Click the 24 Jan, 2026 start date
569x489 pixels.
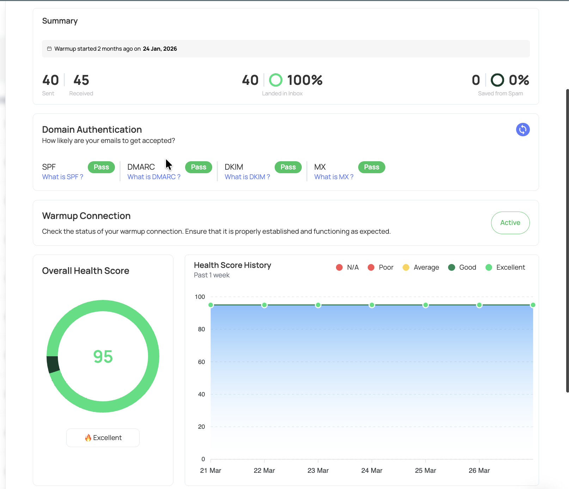tap(160, 49)
